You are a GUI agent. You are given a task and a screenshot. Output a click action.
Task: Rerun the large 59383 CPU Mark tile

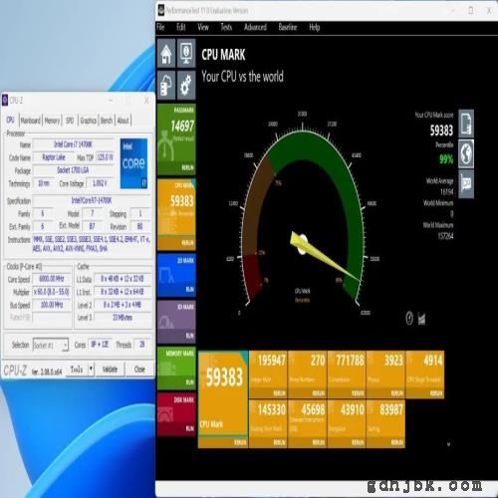240,442
